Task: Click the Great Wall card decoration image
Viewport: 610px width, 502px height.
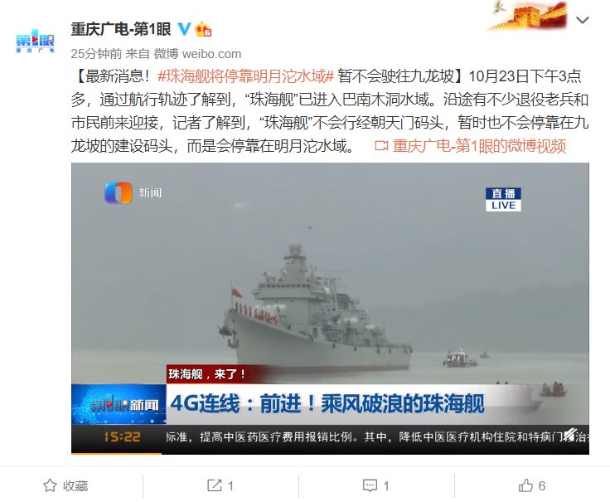Action: point(527,16)
